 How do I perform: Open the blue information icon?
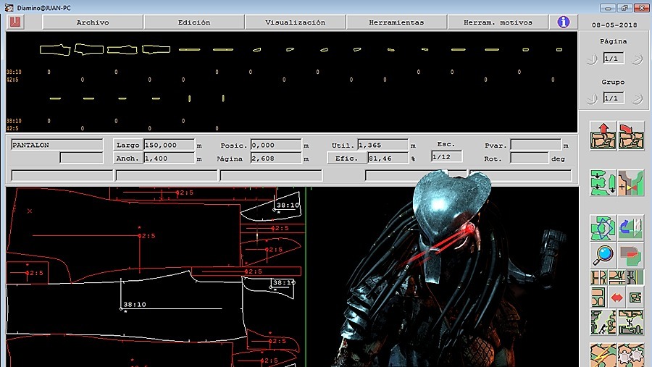tap(563, 22)
